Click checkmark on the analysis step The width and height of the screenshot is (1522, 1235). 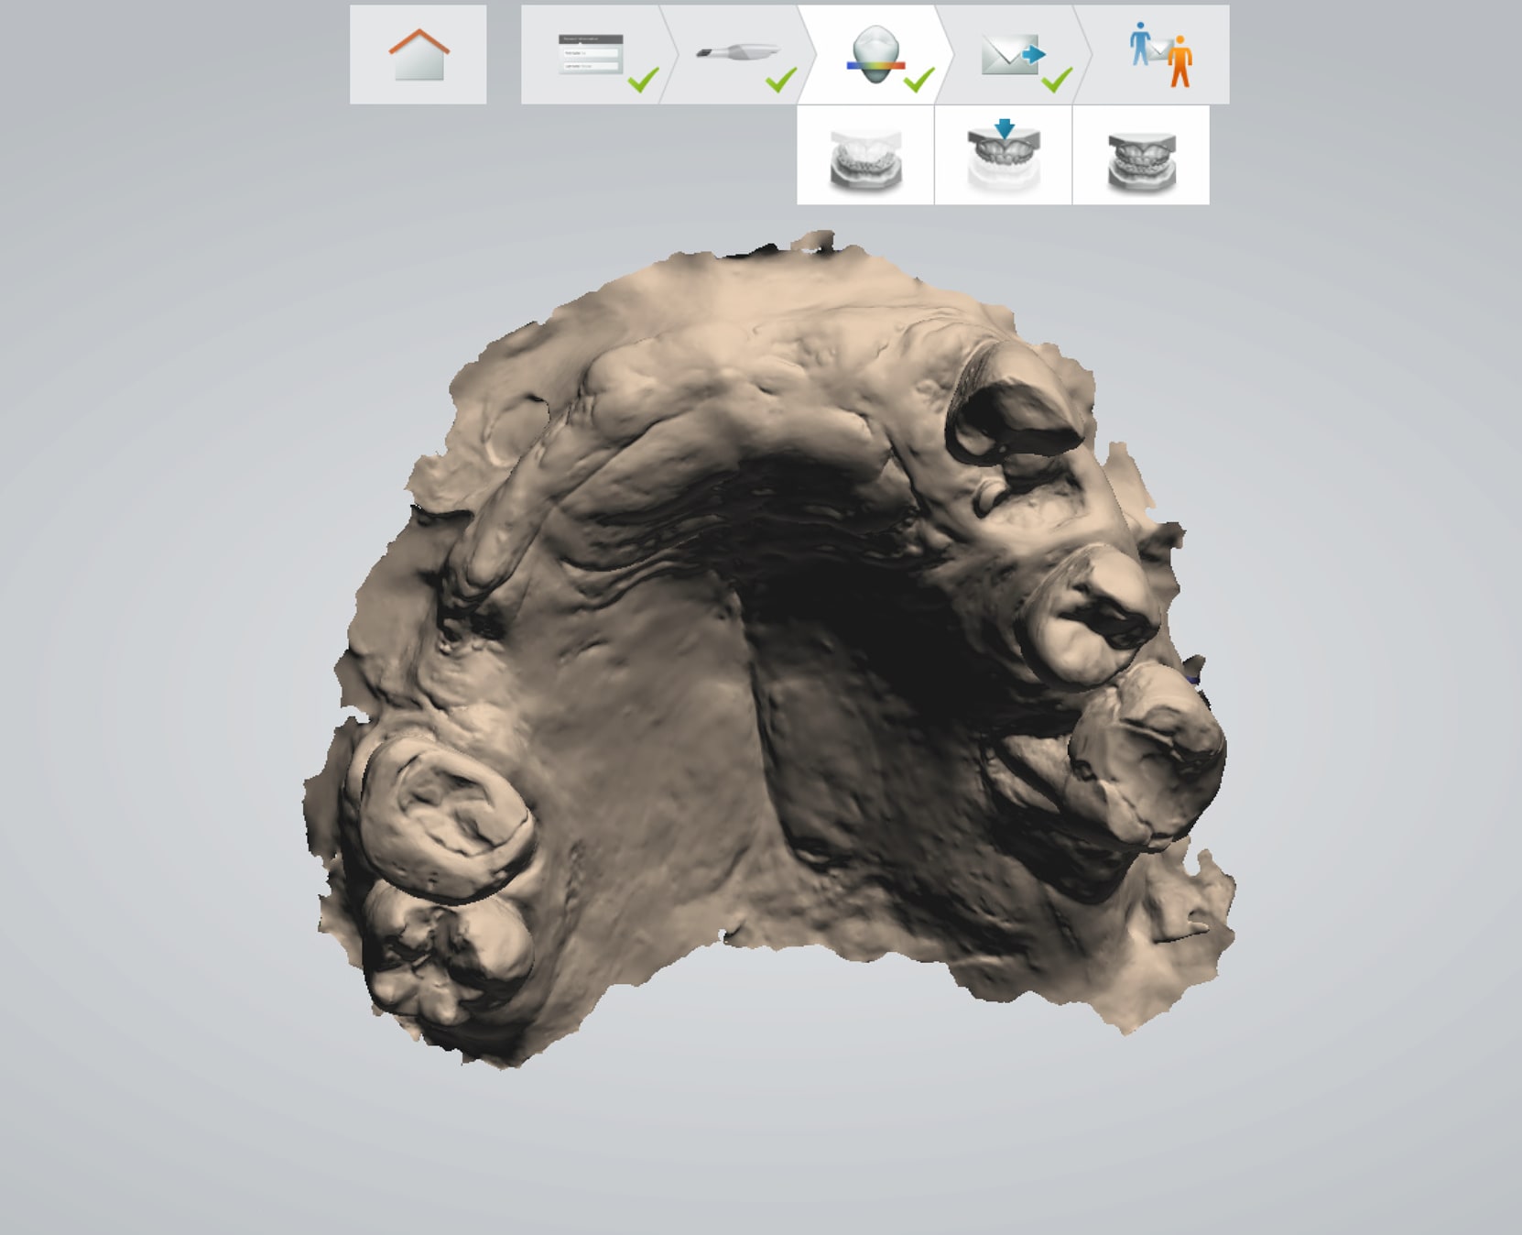(x=919, y=81)
